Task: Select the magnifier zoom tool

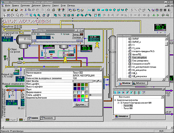Action: [x=17, y=15]
